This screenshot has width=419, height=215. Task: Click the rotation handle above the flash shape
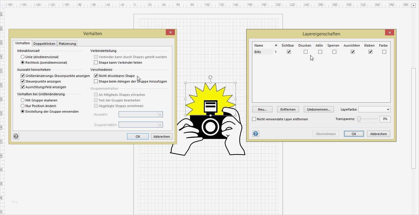tap(210, 78)
